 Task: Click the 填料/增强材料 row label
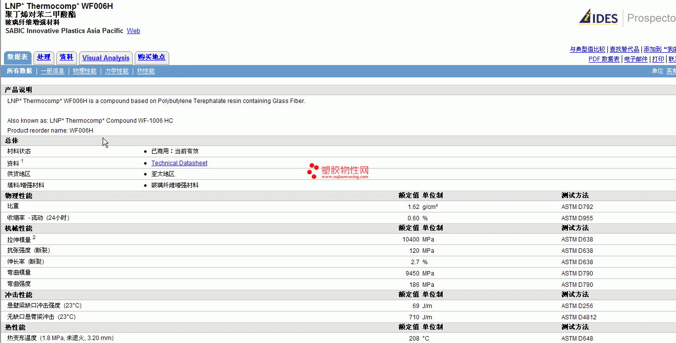click(x=26, y=185)
